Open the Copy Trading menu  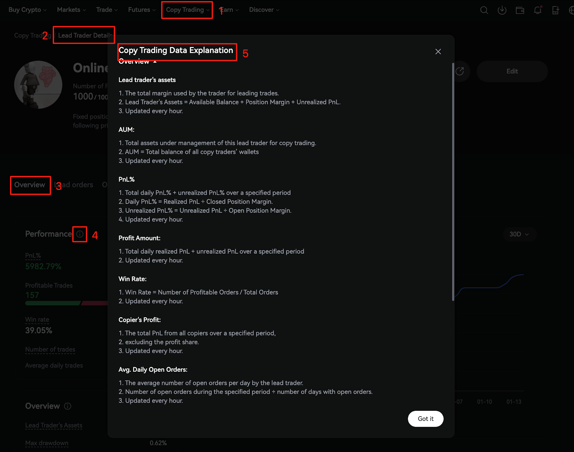(x=187, y=10)
